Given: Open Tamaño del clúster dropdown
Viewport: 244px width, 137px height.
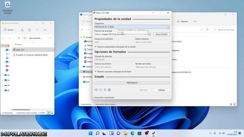Looking at the screenshot, I should tap(152, 67).
